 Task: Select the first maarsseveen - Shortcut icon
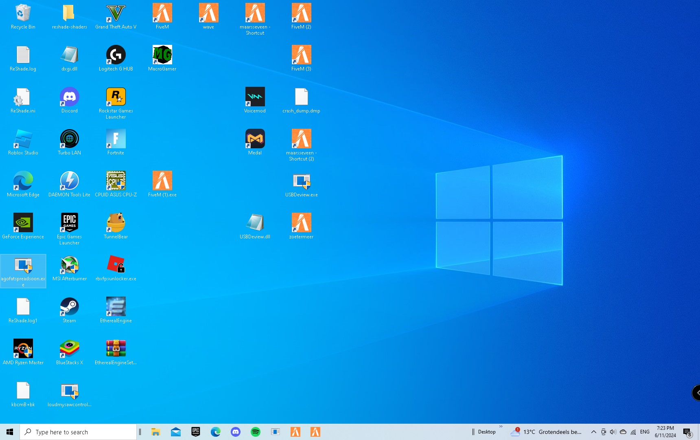pos(255,19)
